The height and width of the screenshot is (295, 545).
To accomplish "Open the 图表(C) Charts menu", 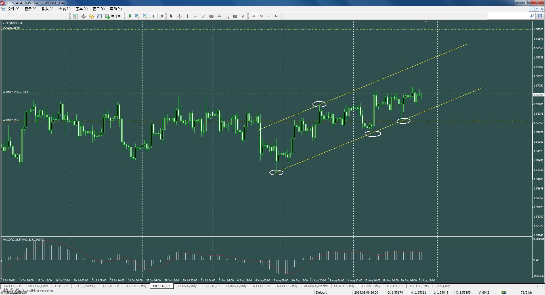I will [x=64, y=9].
